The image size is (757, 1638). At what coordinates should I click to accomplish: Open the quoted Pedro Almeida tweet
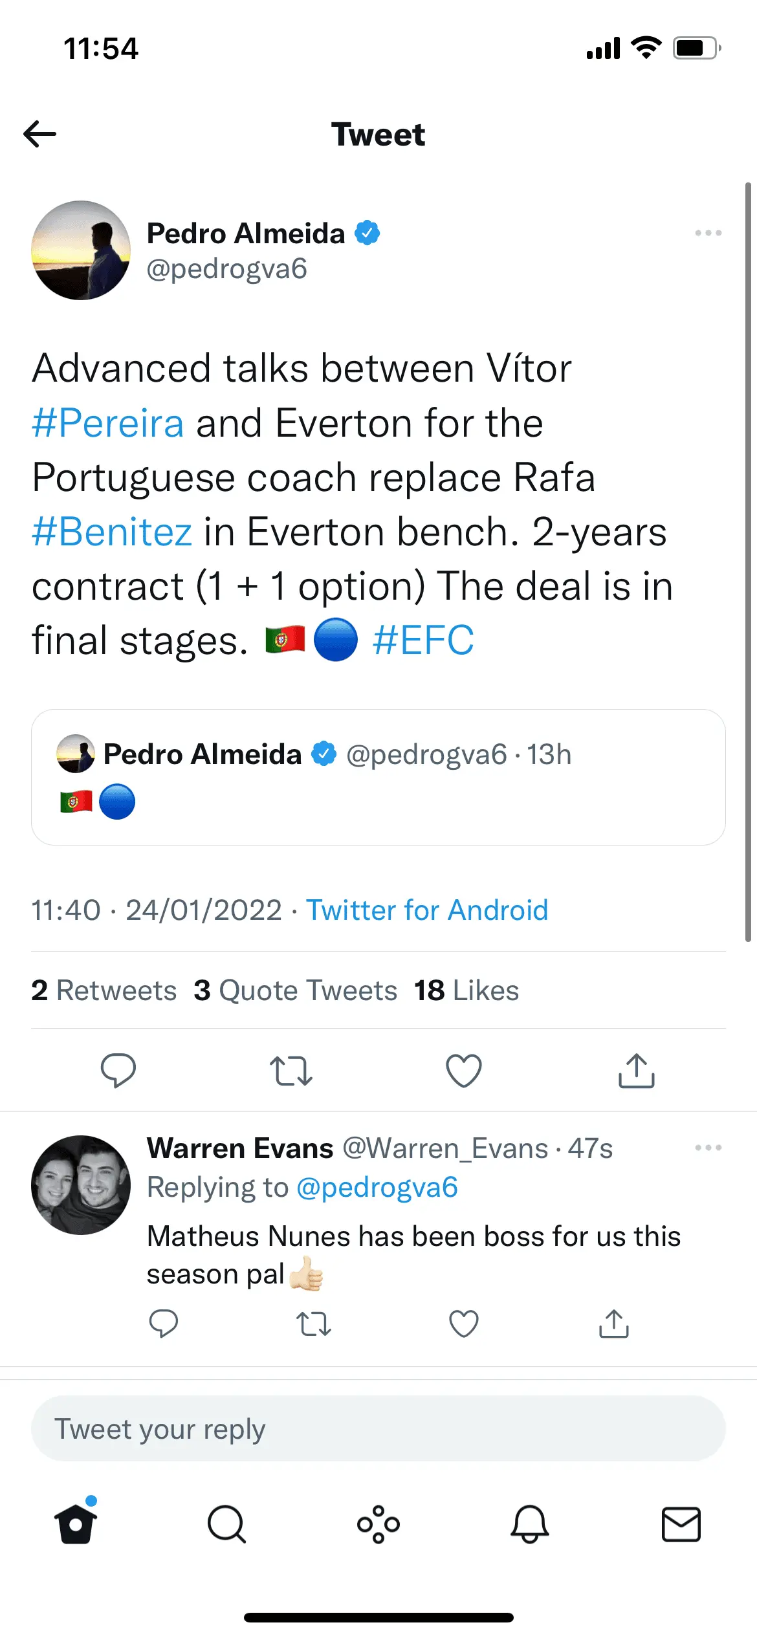(x=378, y=777)
